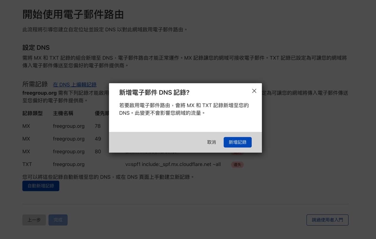Select the SPF value text v=spf1 include
Viewport: 376px width, 239px height.
(x=173, y=164)
